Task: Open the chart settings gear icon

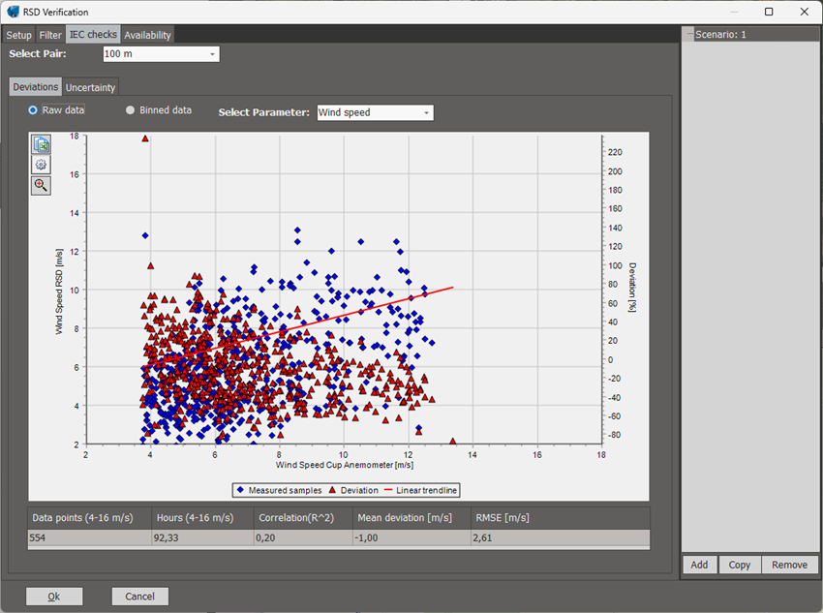Action: coord(41,164)
